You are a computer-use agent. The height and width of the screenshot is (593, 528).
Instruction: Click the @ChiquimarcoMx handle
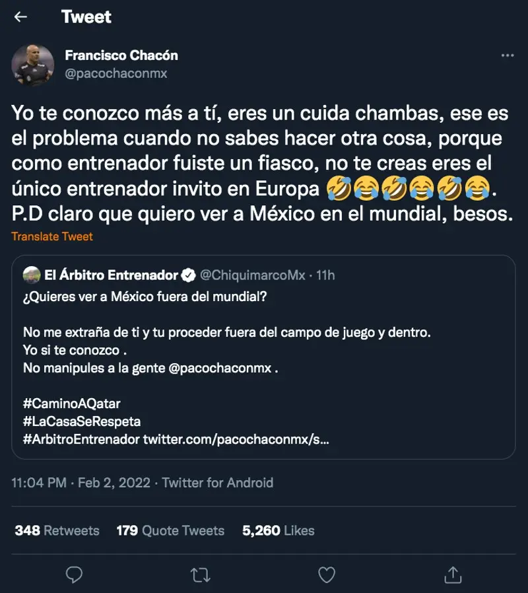[253, 275]
